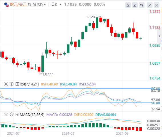Click the MACD(12,26,9) label
Viewport: 162px width, 137px height.
coord(32,115)
